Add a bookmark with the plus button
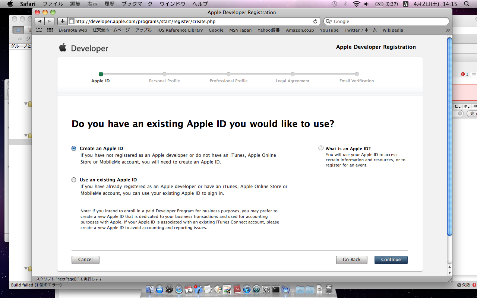This screenshot has height=298, width=477. [62, 22]
